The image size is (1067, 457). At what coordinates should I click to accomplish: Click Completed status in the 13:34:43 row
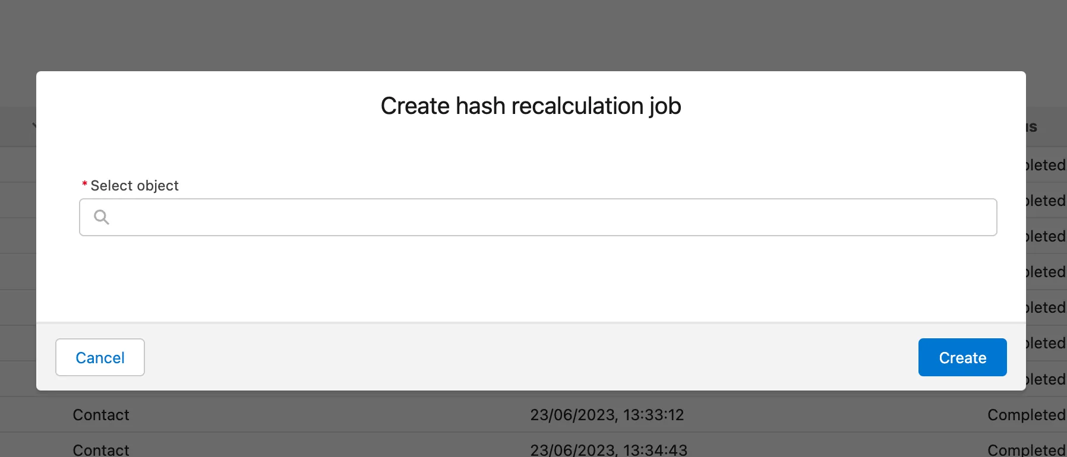click(x=1025, y=449)
